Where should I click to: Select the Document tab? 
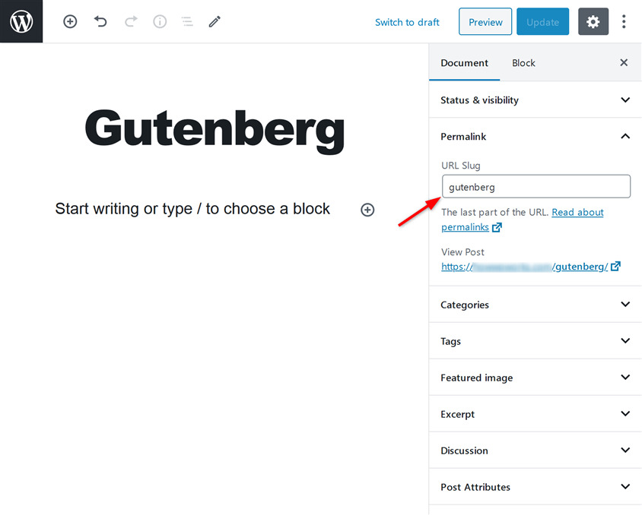tap(464, 63)
